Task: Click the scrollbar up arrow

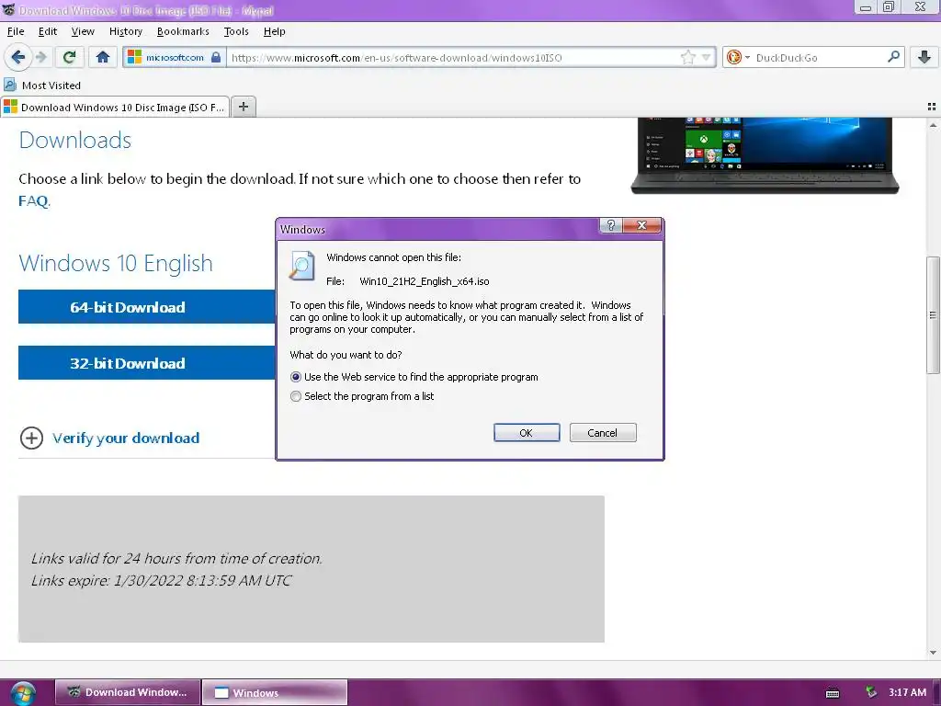Action: [x=933, y=125]
